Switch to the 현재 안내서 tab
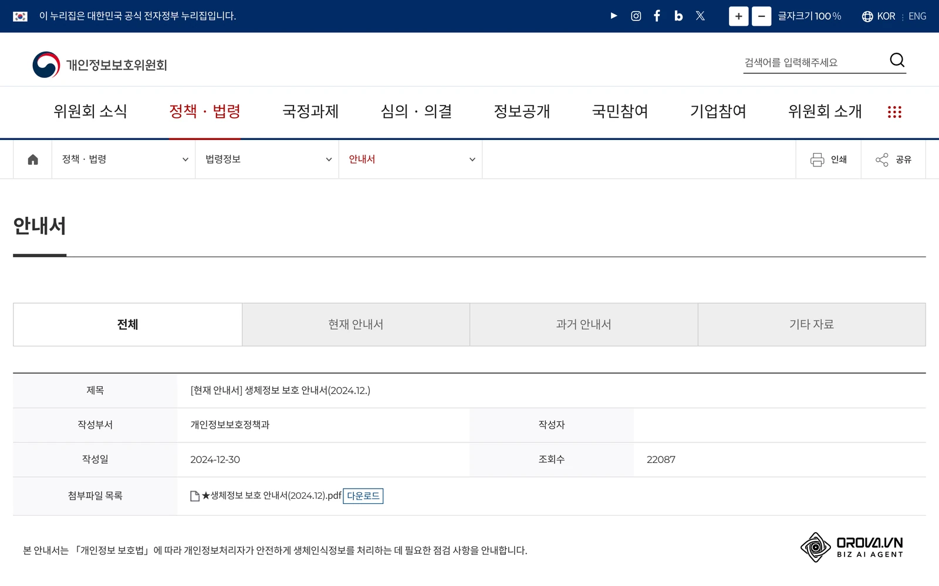The width and height of the screenshot is (939, 586). pyautogui.click(x=356, y=325)
